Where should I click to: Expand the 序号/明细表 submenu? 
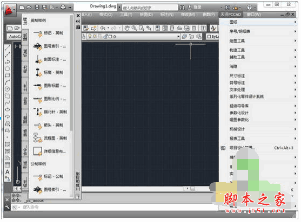point(258,31)
